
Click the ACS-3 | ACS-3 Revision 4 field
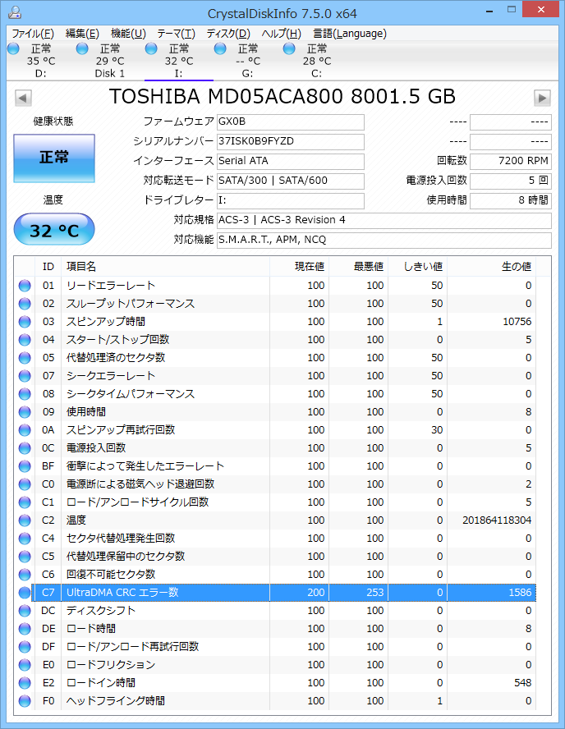pos(384,220)
